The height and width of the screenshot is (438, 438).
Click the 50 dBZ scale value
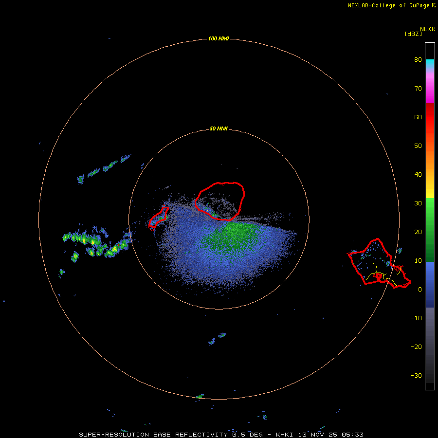[418, 146]
